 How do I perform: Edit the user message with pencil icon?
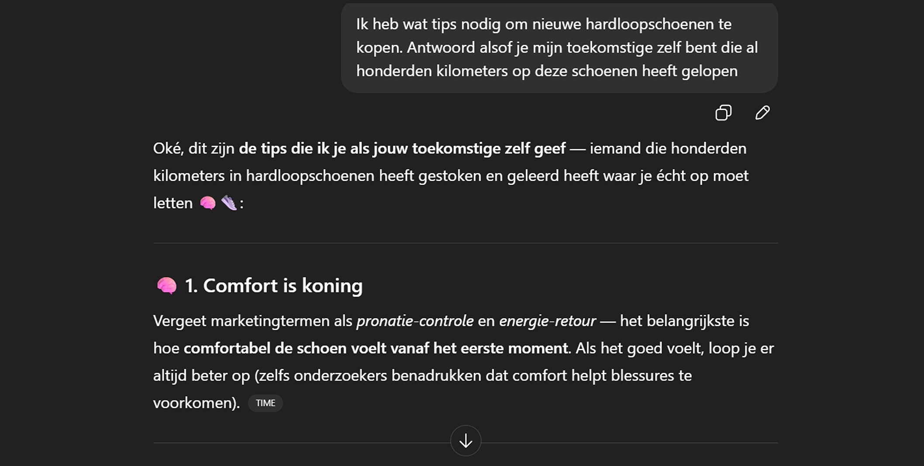[x=762, y=113]
